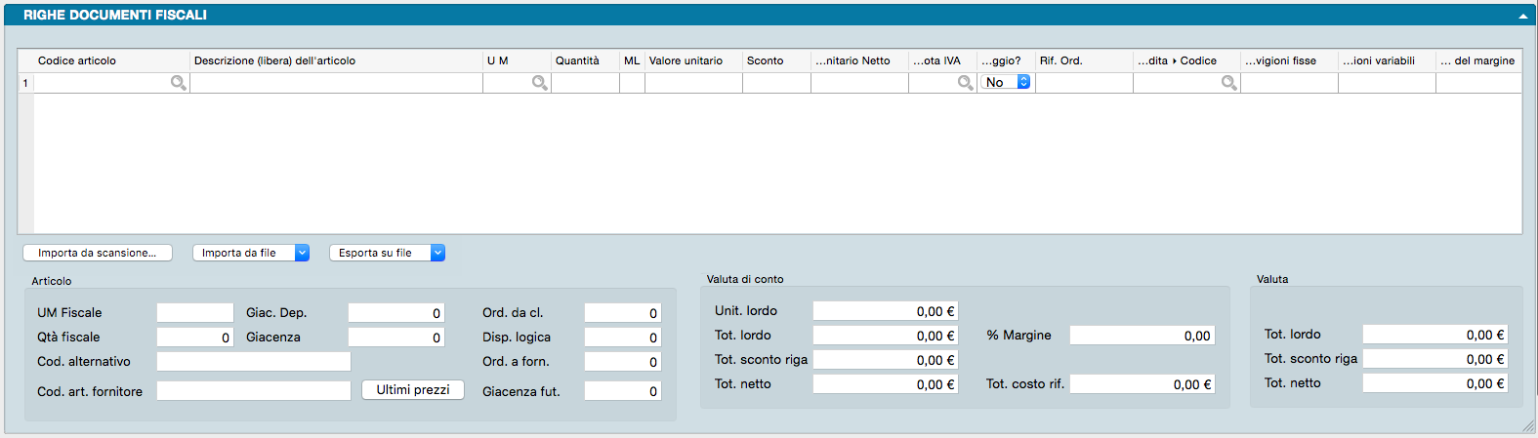
Task: Click the window resize grip corner
Action: click(x=1528, y=426)
